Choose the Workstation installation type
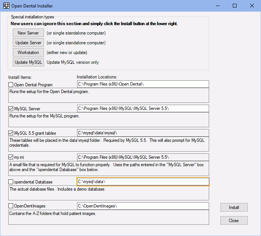 pos(28,53)
